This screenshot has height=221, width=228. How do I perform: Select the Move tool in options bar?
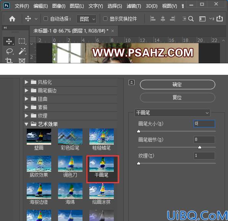coord(28,19)
